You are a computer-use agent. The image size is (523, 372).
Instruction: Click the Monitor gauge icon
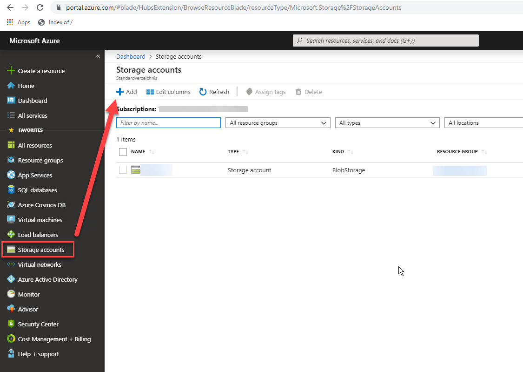click(x=11, y=294)
